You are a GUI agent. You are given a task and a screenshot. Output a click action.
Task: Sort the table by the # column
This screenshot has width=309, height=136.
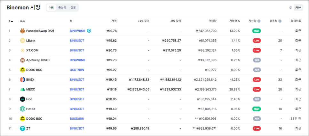(11, 21)
